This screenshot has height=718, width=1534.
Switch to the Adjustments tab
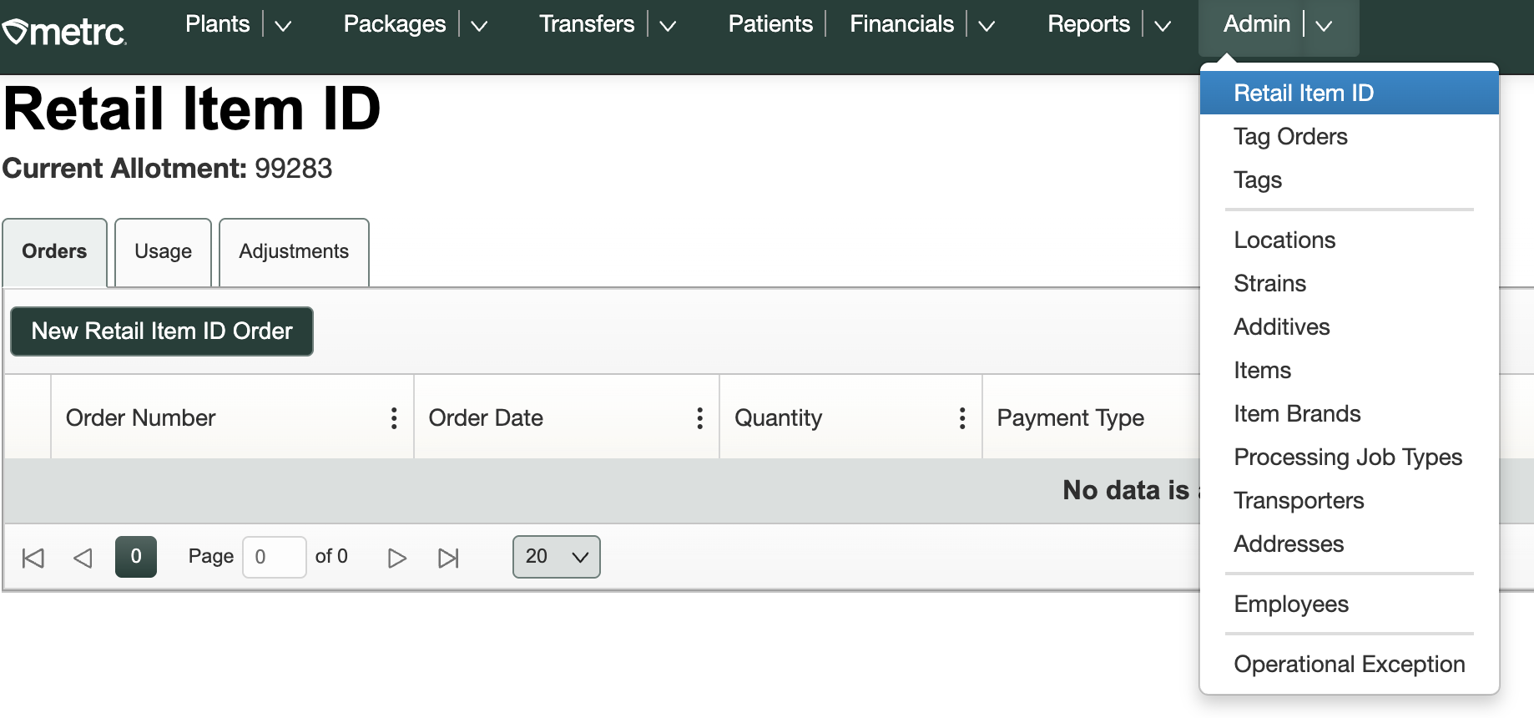pos(294,252)
